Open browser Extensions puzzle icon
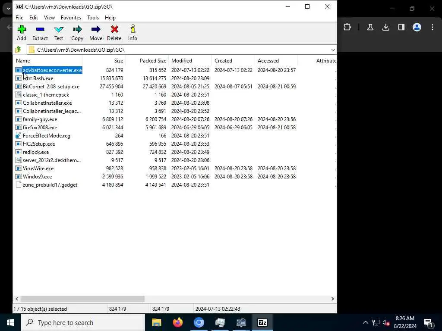Image resolution: width=442 pixels, height=331 pixels. coord(347,27)
